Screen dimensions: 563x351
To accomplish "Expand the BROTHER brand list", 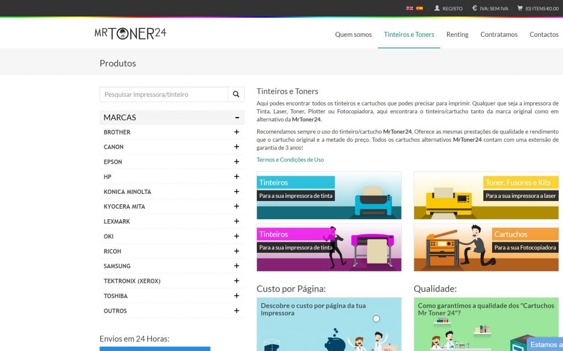I will [236, 132].
